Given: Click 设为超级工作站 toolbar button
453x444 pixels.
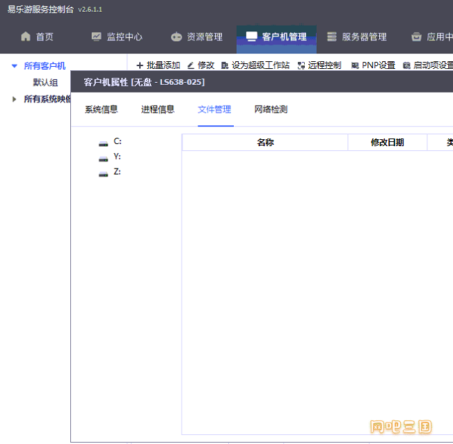Looking at the screenshot, I should [x=255, y=65].
